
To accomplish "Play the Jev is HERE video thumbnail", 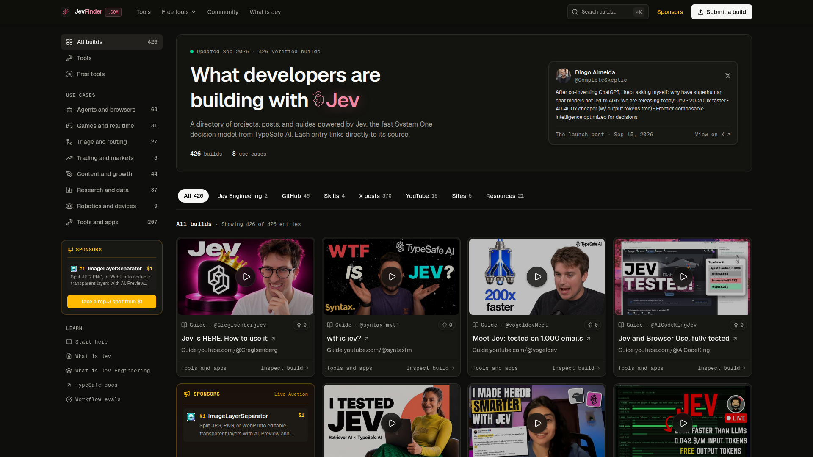I will 246,277.
